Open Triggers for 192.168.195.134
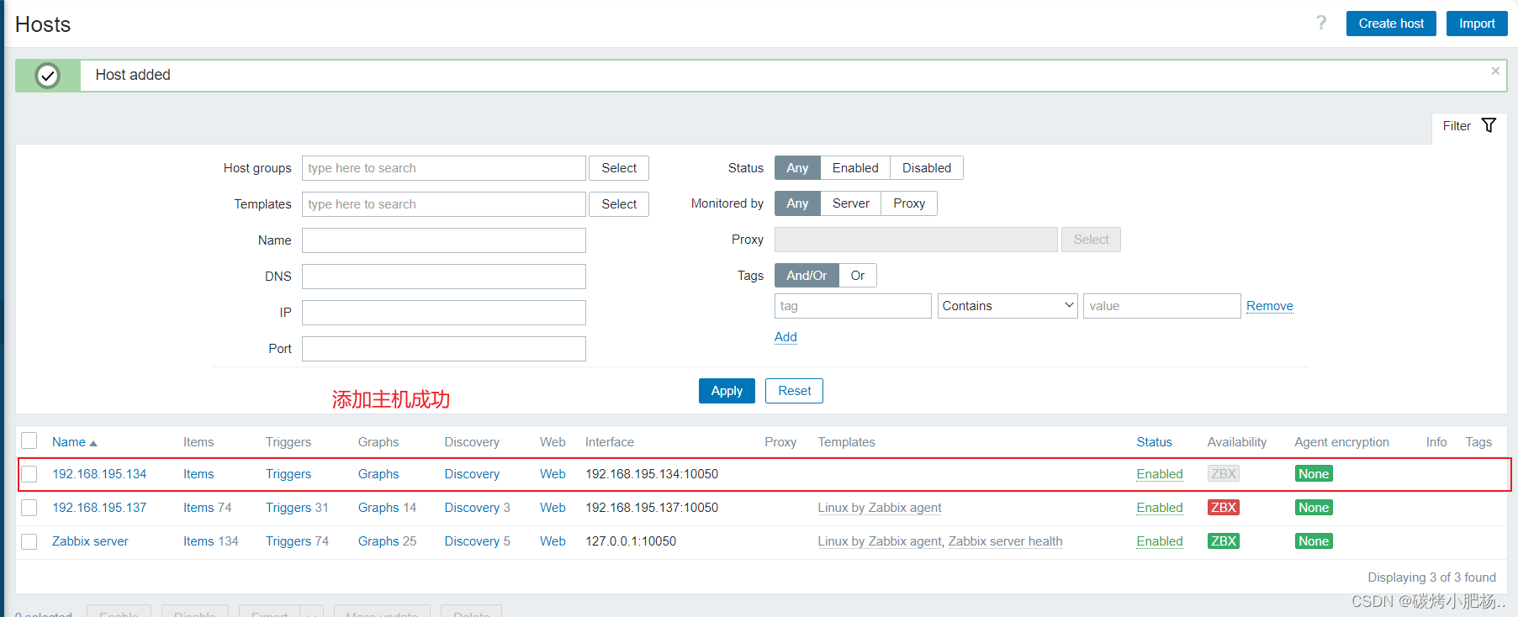 288,474
